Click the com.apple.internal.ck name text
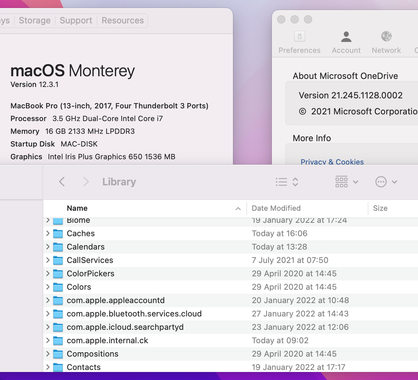 [107, 340]
